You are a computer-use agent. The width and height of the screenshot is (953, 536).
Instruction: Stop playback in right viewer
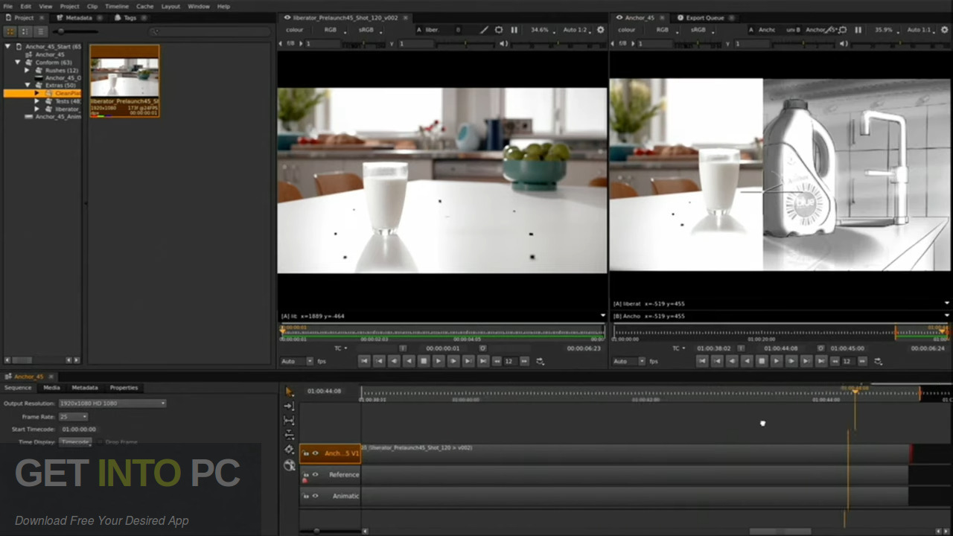762,361
